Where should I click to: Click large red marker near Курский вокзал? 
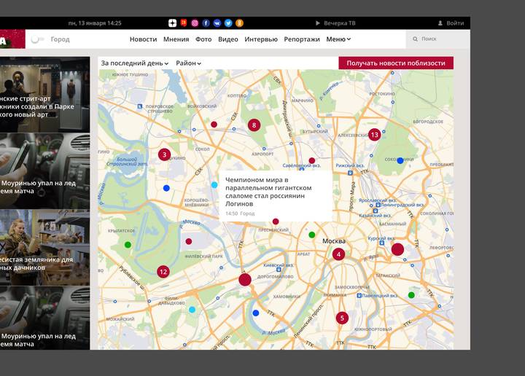click(397, 249)
